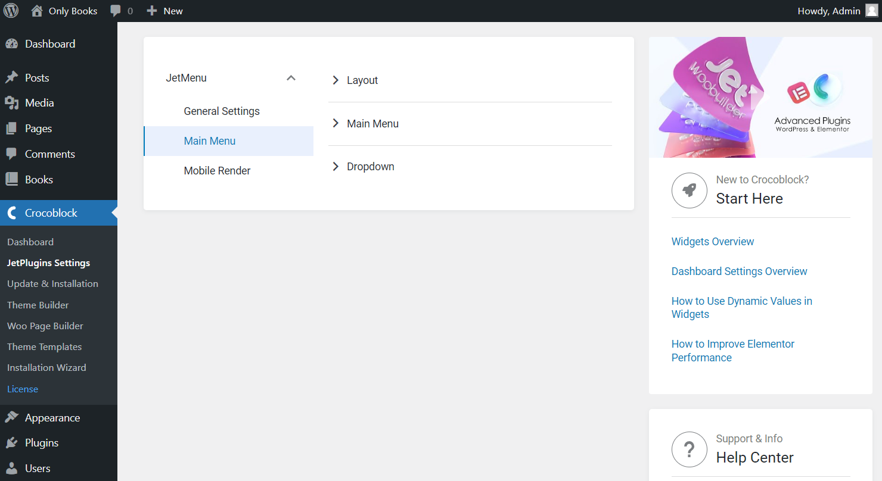Expand the Main Menu accordion chevron
882x481 pixels.
pyautogui.click(x=336, y=124)
